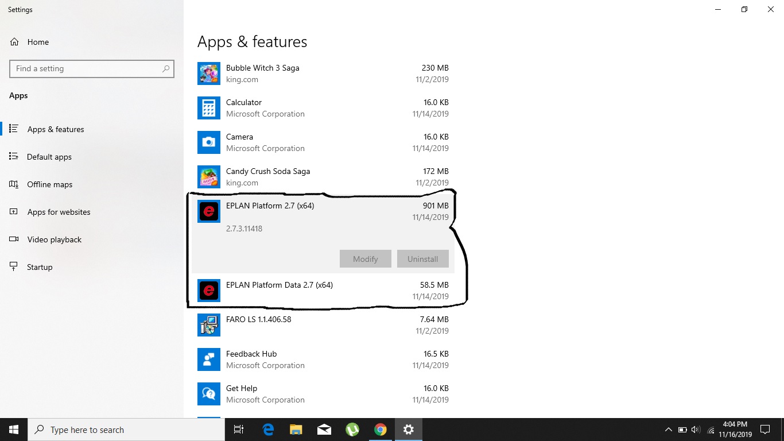Click the Settings gear on the taskbar

tap(408, 430)
